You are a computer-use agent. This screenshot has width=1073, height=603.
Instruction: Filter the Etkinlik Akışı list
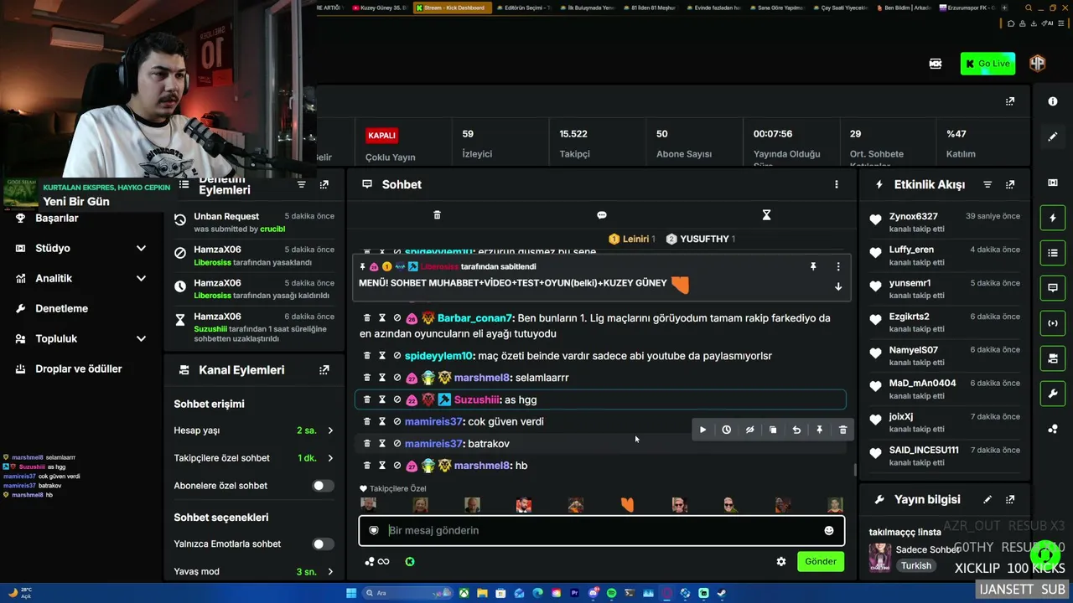(987, 184)
